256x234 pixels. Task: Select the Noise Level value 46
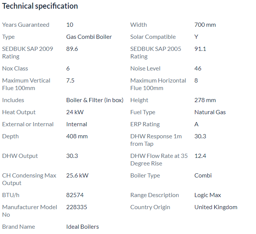[198, 69]
